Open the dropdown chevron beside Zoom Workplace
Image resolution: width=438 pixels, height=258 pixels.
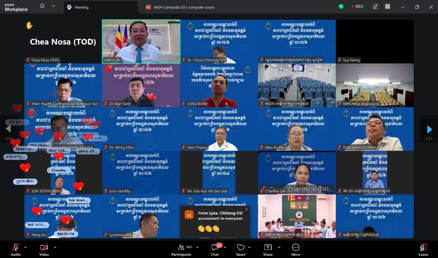53,6
